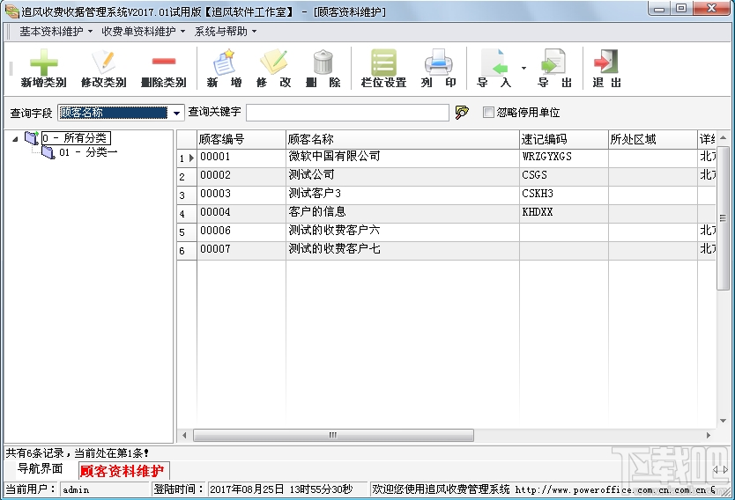Select tree item 01 - 分类一

click(x=88, y=152)
